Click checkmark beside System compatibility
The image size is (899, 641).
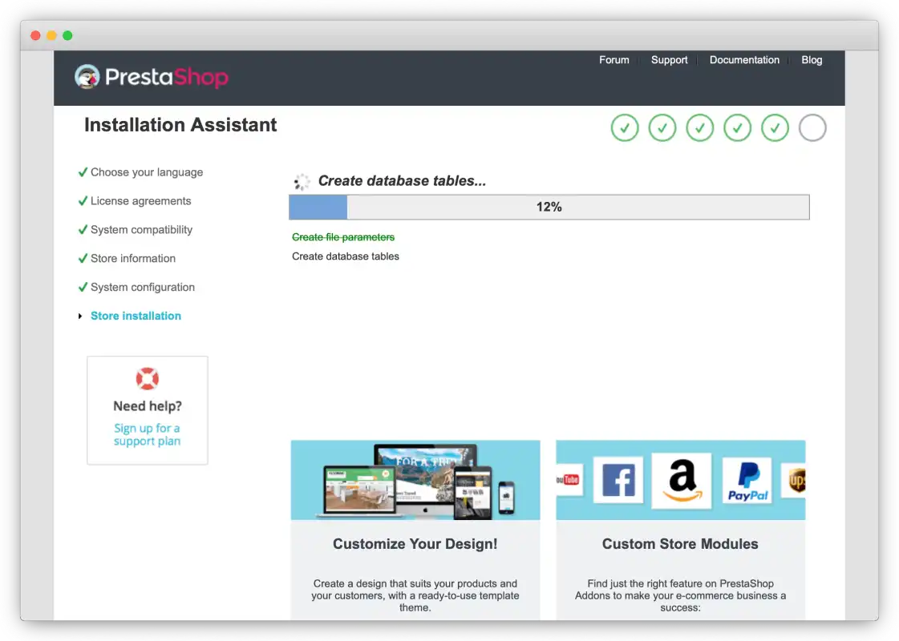point(83,229)
